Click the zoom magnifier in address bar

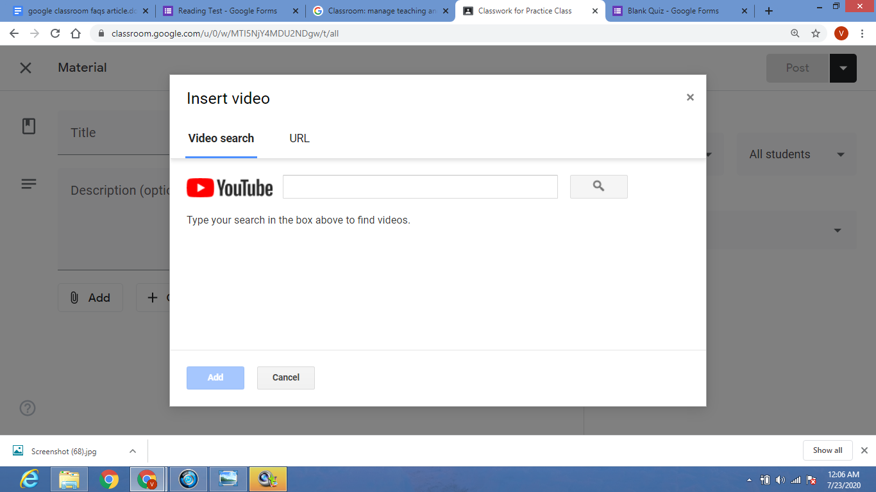click(x=795, y=33)
